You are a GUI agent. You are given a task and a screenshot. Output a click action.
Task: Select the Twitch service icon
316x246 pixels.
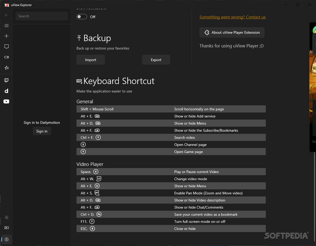click(7, 80)
